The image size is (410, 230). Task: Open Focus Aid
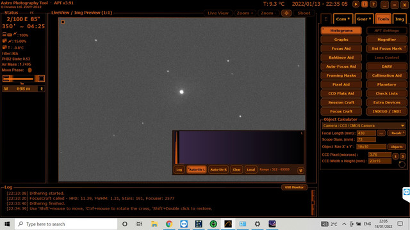tap(341, 49)
